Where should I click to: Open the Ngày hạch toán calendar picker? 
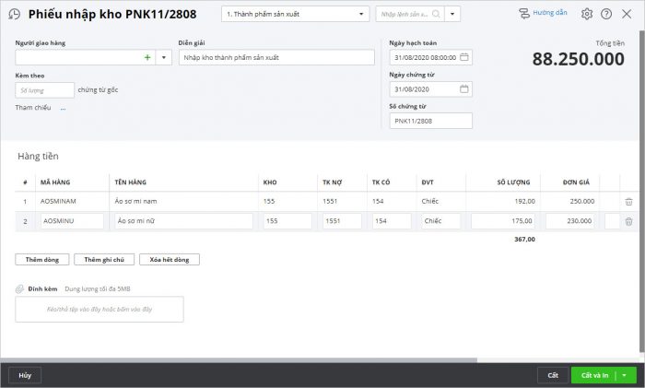pos(464,57)
